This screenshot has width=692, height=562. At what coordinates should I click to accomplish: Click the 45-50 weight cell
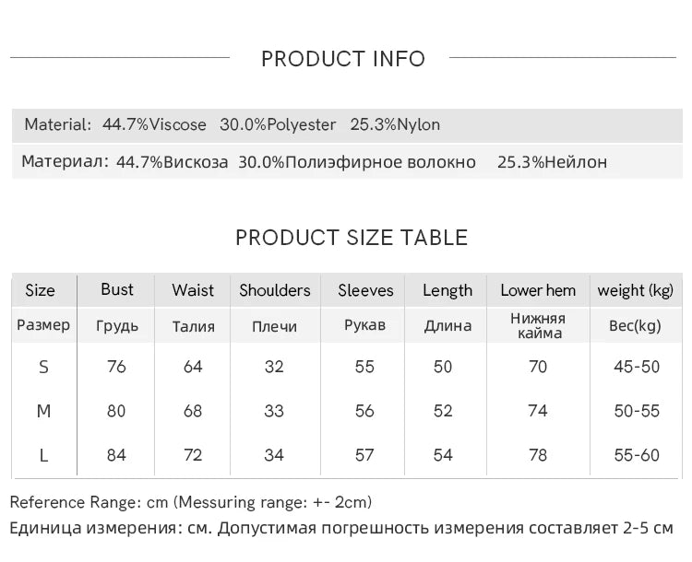637,367
